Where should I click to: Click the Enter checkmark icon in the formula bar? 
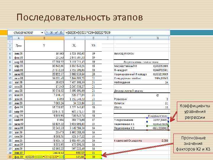[57, 33]
